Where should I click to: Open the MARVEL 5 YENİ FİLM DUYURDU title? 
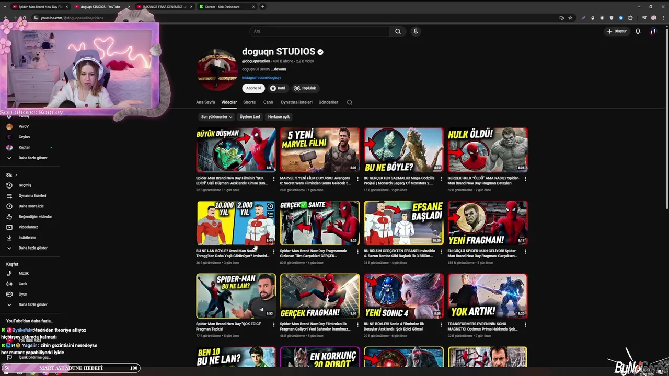tap(316, 180)
